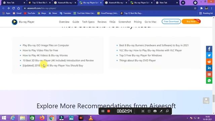Share page via Gmail sidebar icon
The width and height of the screenshot is (215, 121).
click(209, 74)
